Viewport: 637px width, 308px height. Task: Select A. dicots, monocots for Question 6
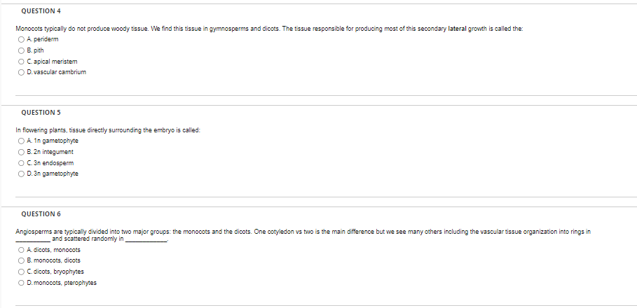(x=21, y=250)
